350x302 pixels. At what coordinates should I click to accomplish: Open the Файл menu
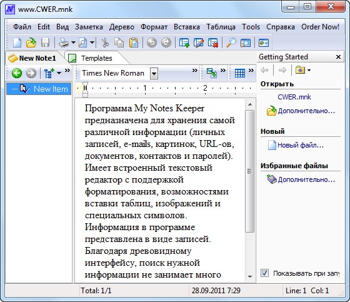tap(22, 27)
